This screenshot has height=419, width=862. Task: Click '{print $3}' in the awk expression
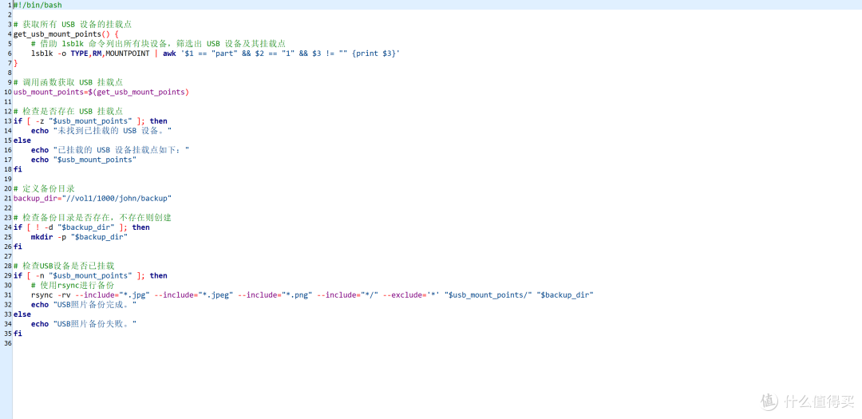[374, 53]
